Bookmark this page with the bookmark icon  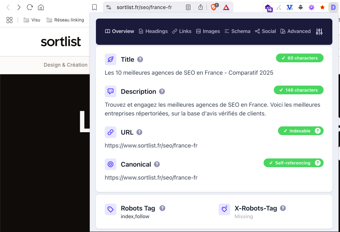point(94,7)
